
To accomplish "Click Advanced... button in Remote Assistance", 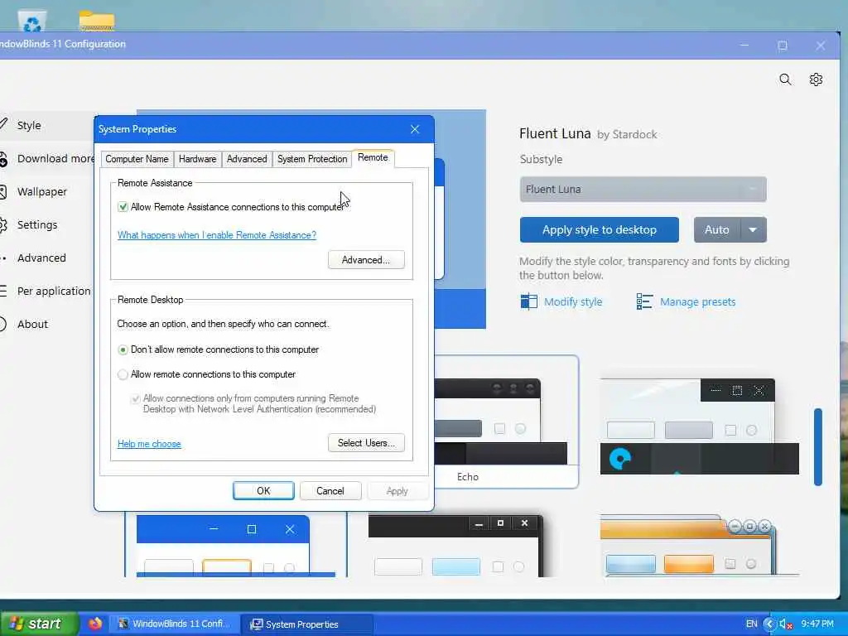I will click(366, 260).
